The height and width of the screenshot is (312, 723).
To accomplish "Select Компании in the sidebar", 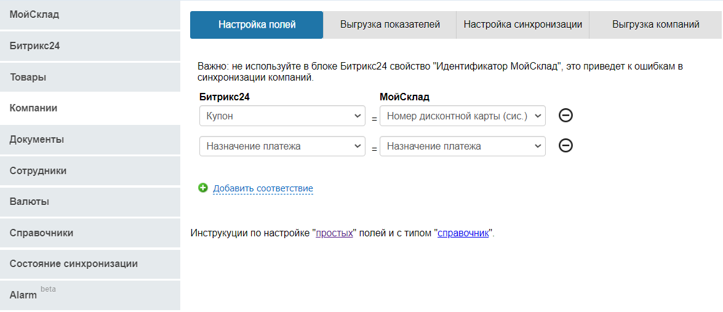I will [90, 108].
